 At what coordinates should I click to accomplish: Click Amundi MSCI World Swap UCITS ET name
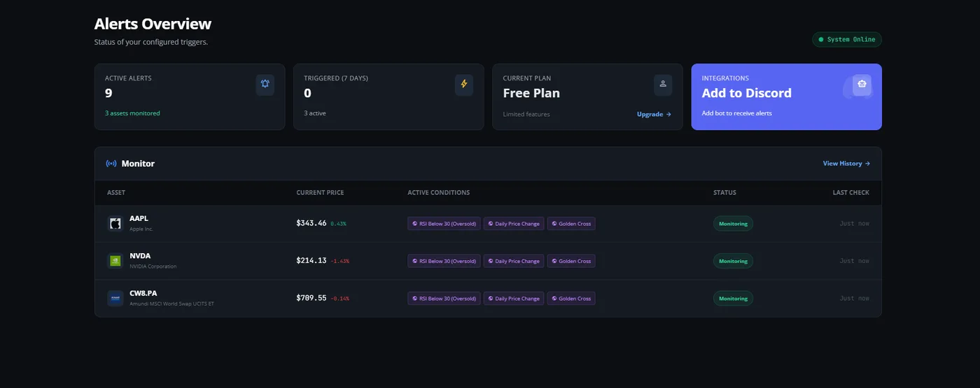click(x=172, y=304)
